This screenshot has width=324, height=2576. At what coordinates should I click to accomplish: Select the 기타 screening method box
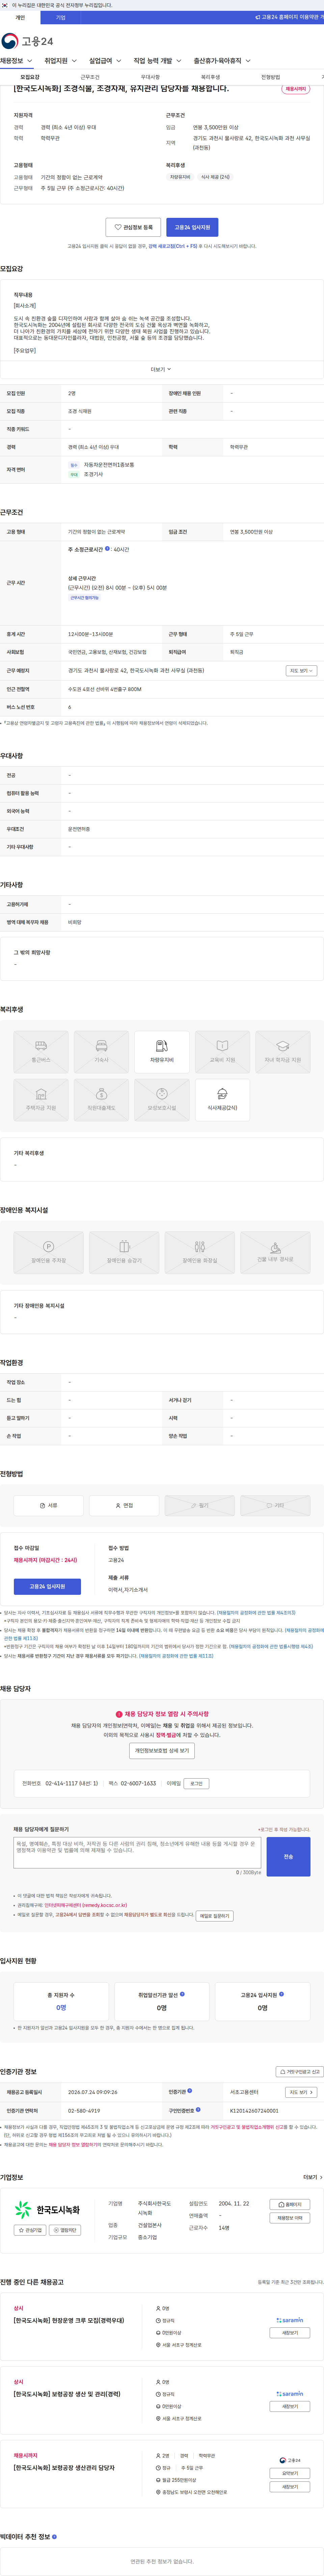(275, 1505)
